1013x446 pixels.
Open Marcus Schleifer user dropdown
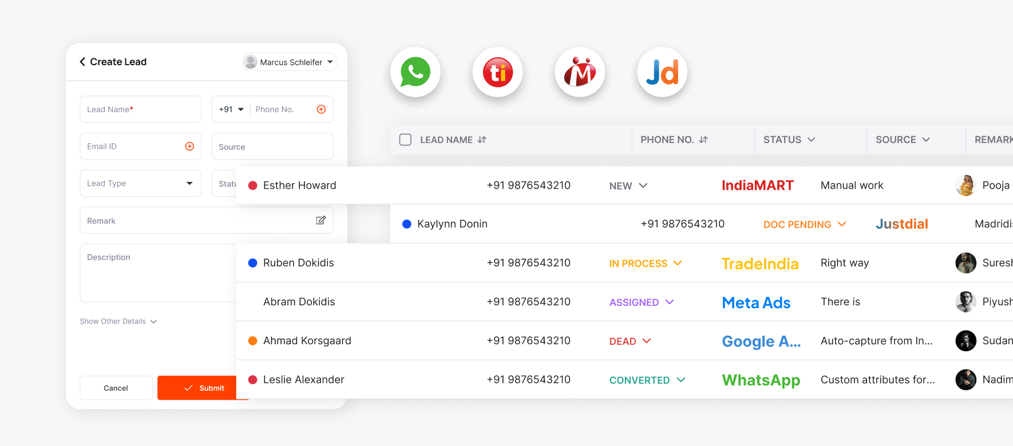(x=290, y=62)
